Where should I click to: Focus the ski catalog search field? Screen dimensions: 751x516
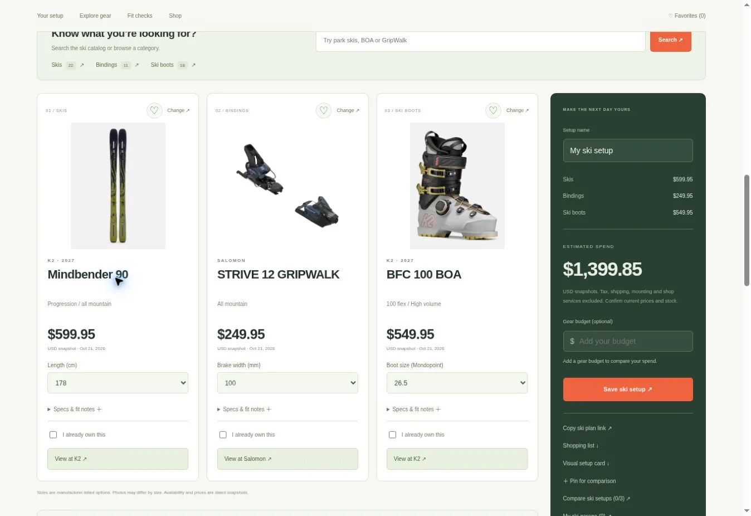click(x=481, y=41)
